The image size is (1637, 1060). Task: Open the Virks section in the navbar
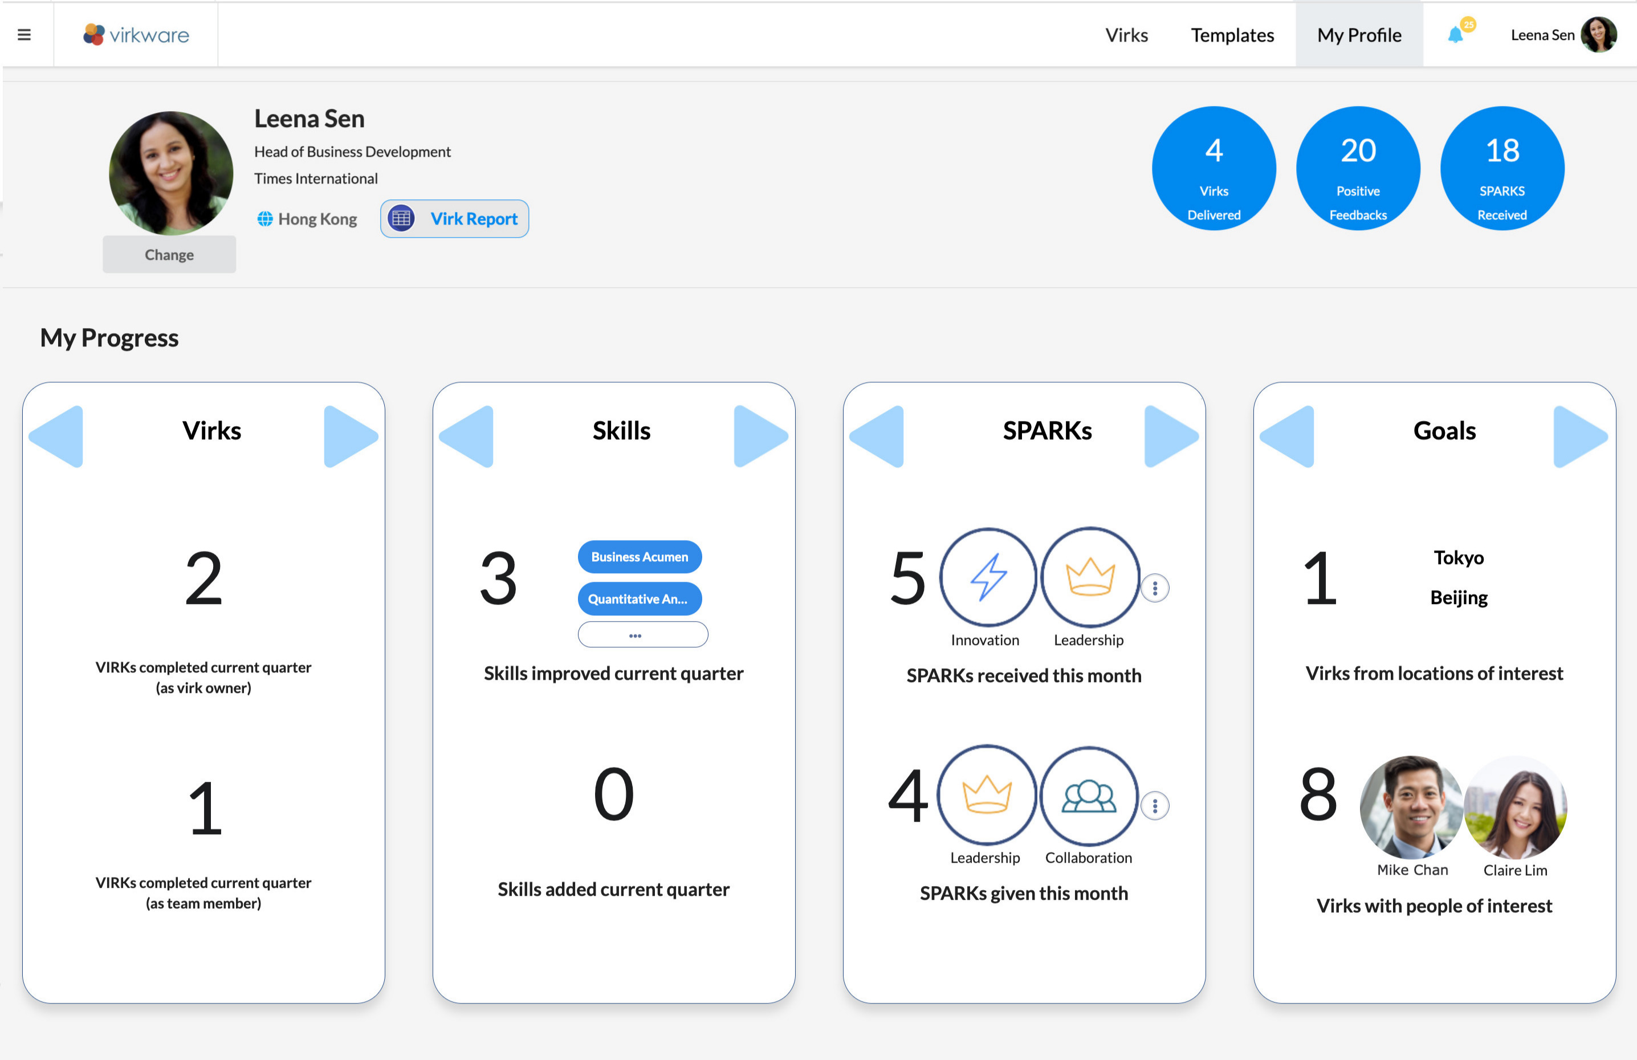pyautogui.click(x=1126, y=35)
